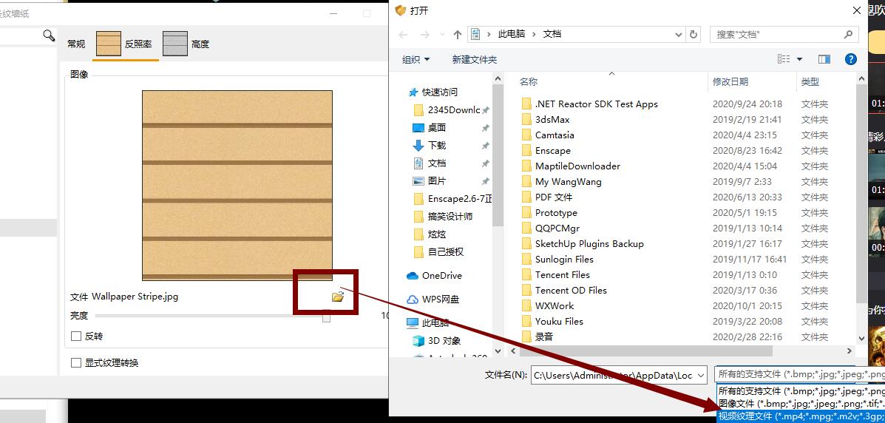Click the large Wallpaper Stripe image preview
The width and height of the screenshot is (885, 423).
pyautogui.click(x=237, y=185)
